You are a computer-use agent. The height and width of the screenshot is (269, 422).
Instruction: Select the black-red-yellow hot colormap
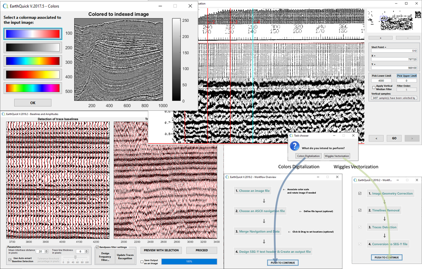tap(33, 74)
